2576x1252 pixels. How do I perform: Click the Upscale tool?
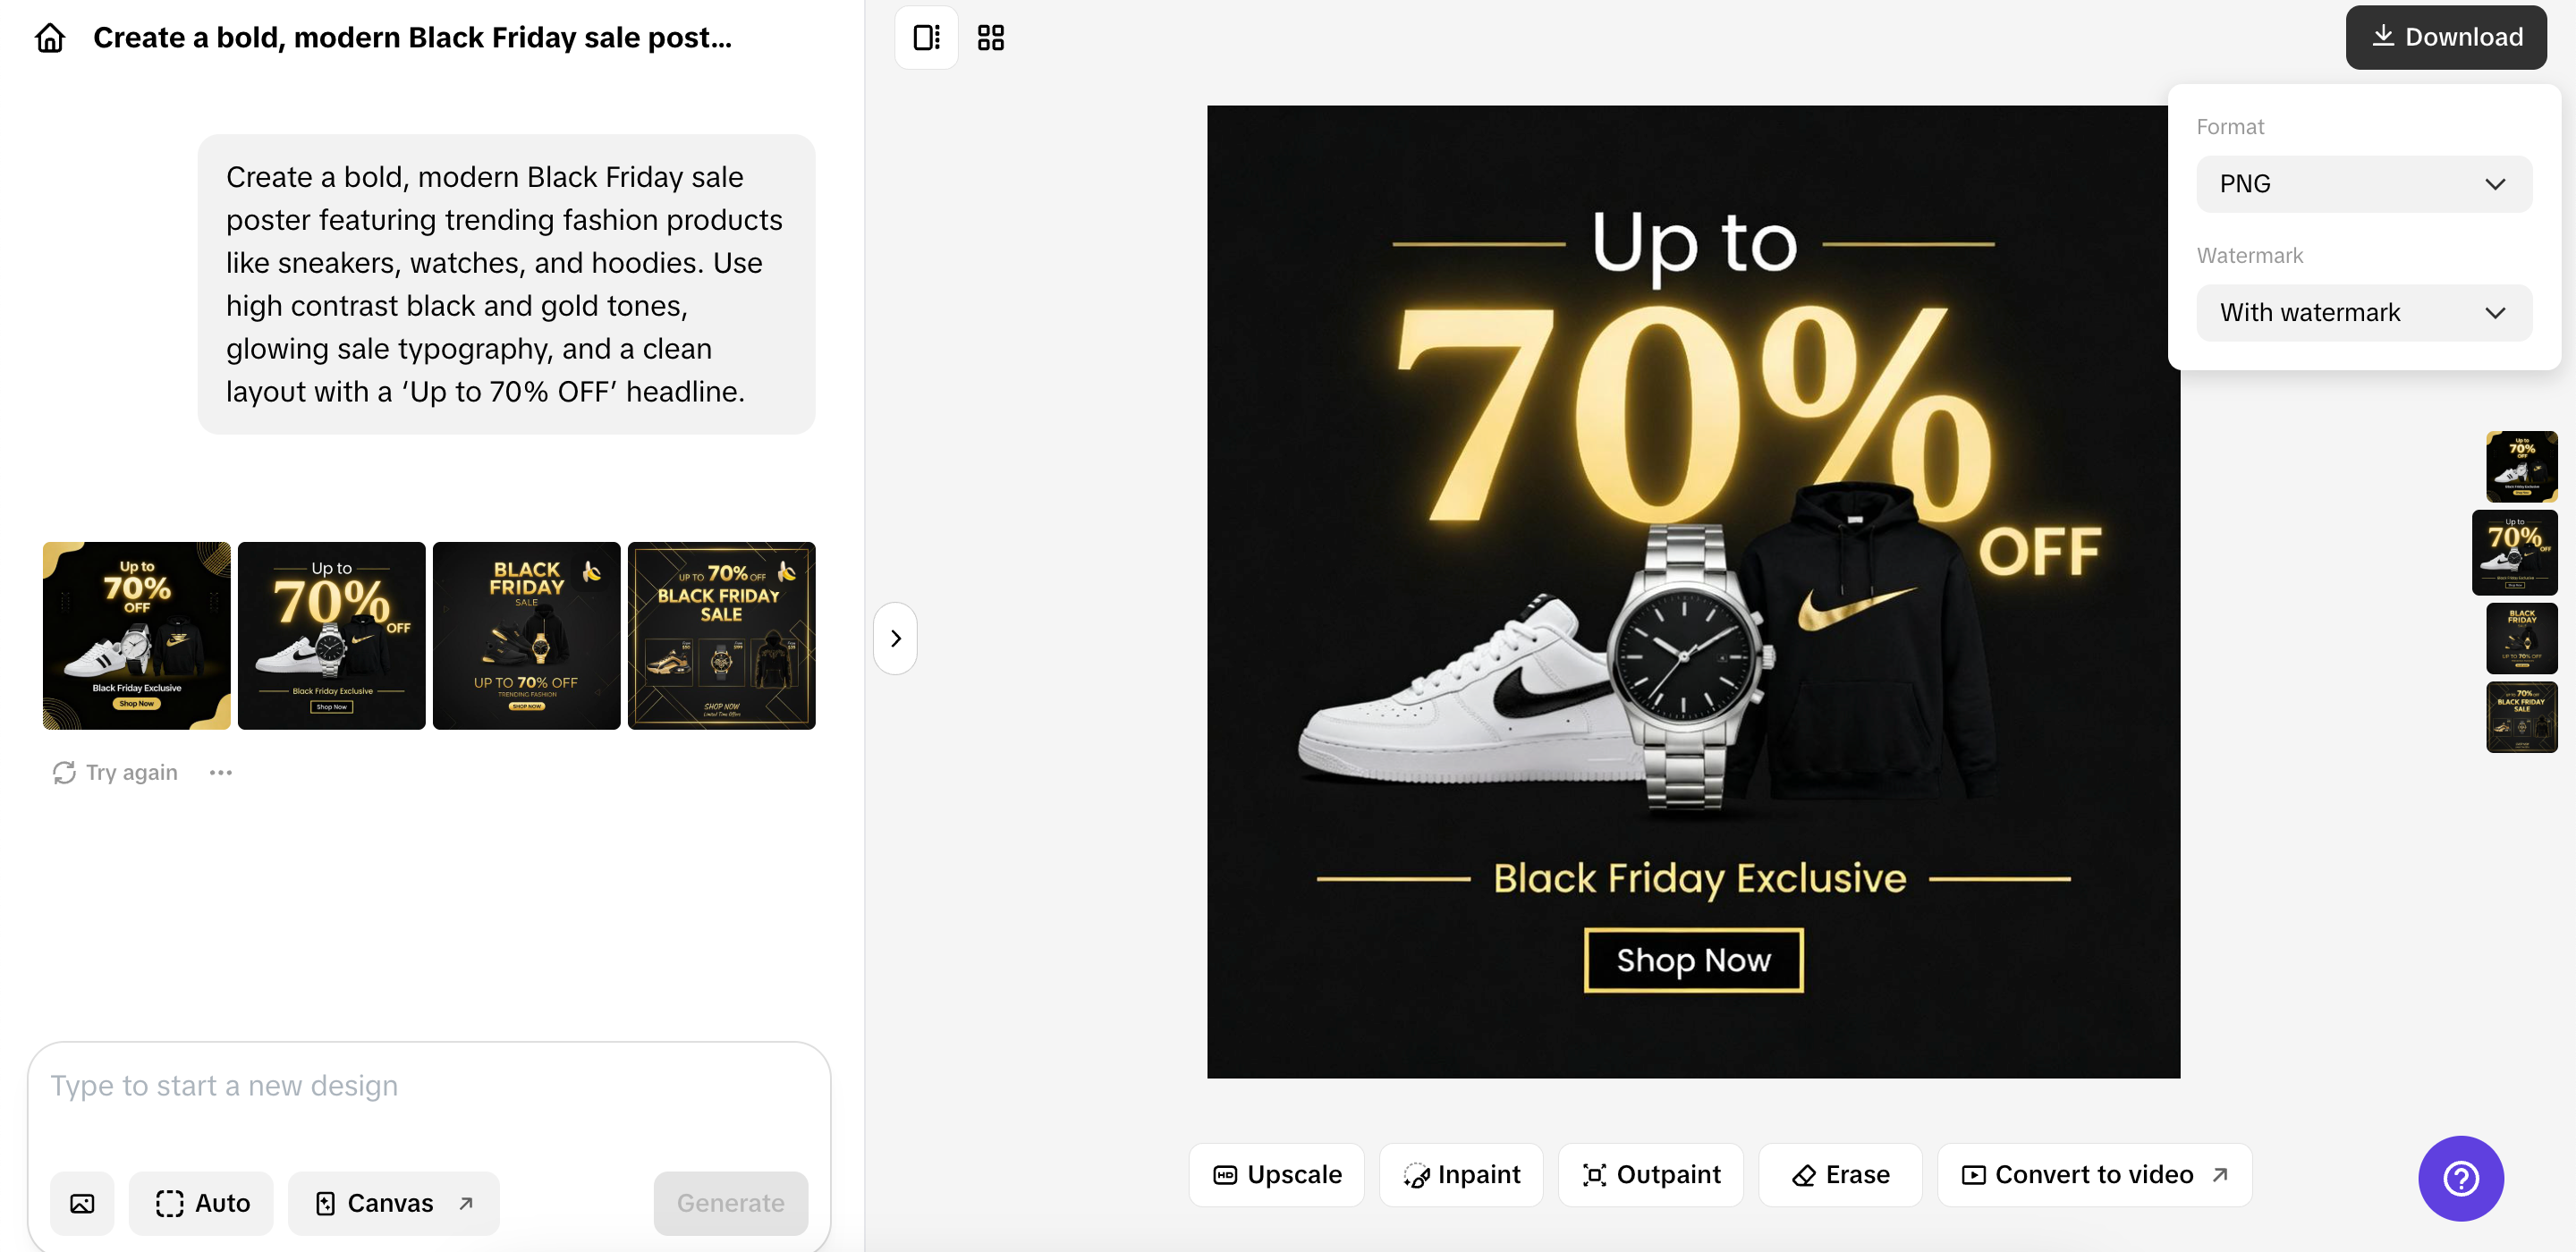1276,1175
